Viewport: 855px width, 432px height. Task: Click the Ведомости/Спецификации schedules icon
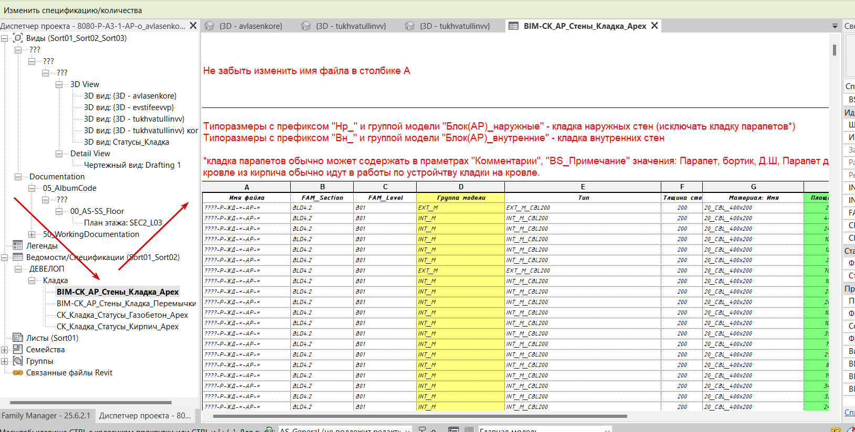(x=18, y=257)
